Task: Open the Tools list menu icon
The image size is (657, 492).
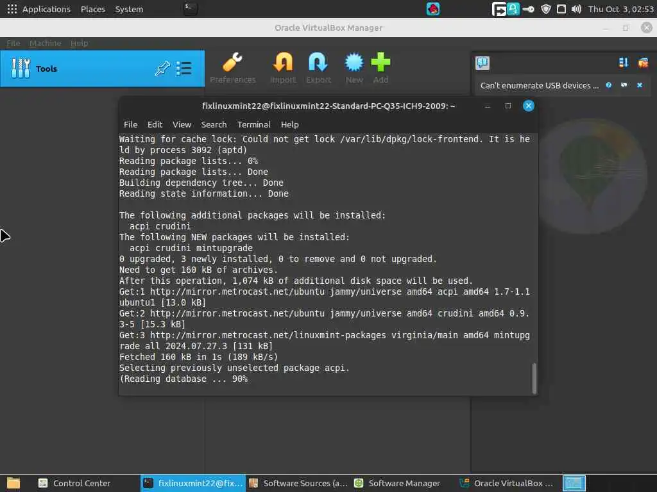Action: [184, 69]
